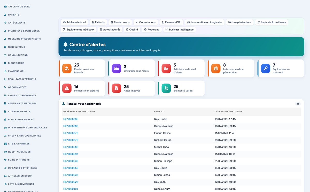The height and width of the screenshot is (192, 310).
Task: Click the Qualité top navigation button
Action: [132, 29]
